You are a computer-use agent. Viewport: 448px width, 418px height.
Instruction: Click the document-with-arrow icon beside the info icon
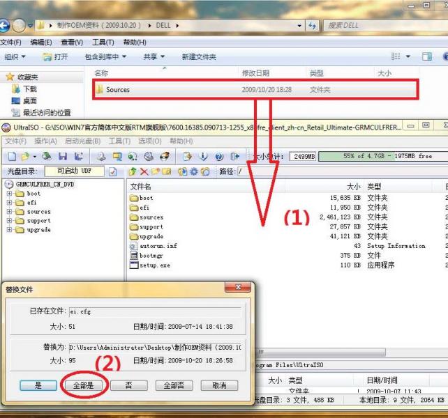[x=187, y=156]
